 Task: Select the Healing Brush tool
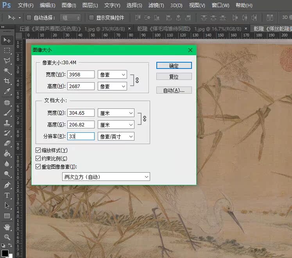[x=7, y=103]
